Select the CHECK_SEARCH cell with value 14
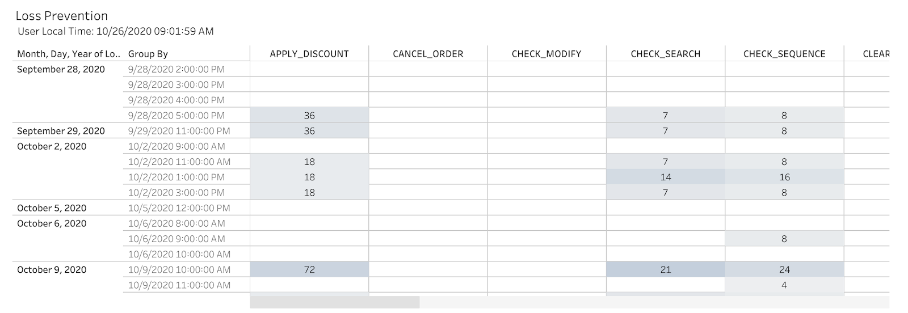The width and height of the screenshot is (908, 313). point(666,177)
